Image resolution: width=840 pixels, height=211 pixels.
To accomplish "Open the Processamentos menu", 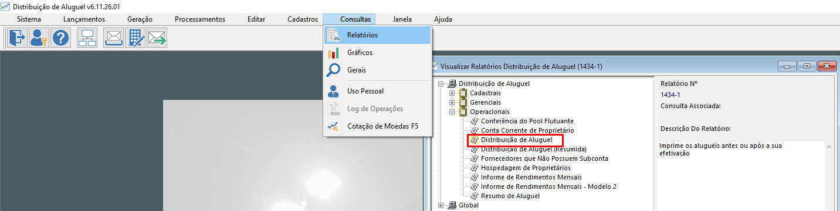I will pos(200,19).
